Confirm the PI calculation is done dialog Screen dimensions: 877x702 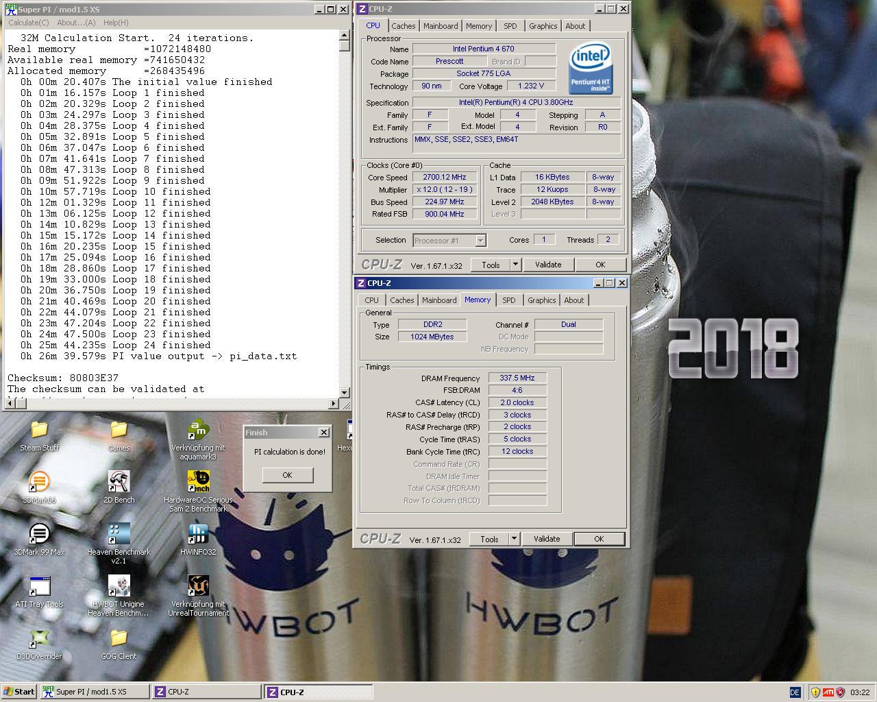pos(287,475)
